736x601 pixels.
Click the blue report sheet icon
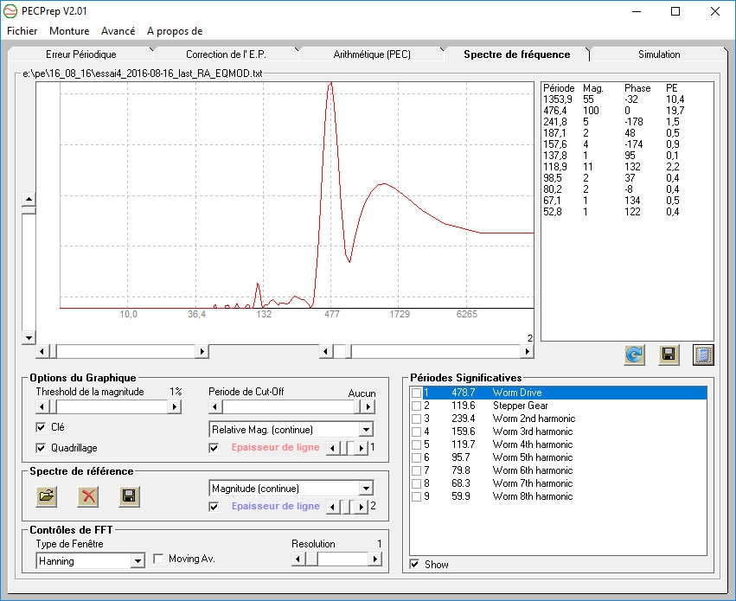coord(703,355)
